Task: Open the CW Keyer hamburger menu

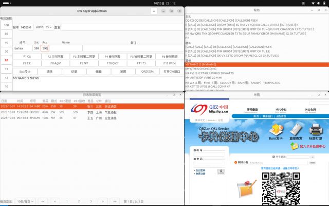Action: pyautogui.click(x=154, y=10)
